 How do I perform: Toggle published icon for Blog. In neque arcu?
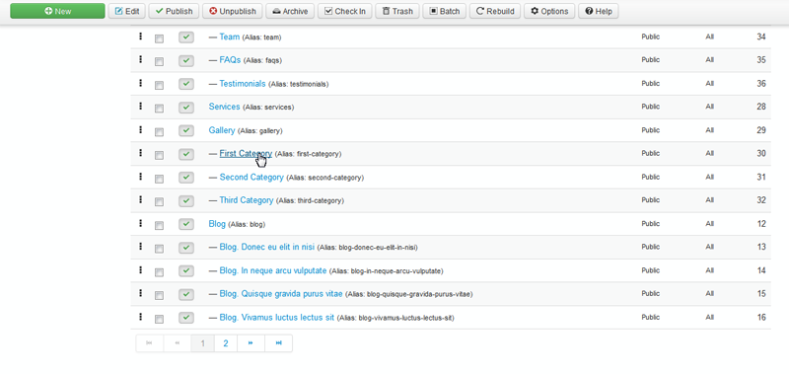click(186, 270)
